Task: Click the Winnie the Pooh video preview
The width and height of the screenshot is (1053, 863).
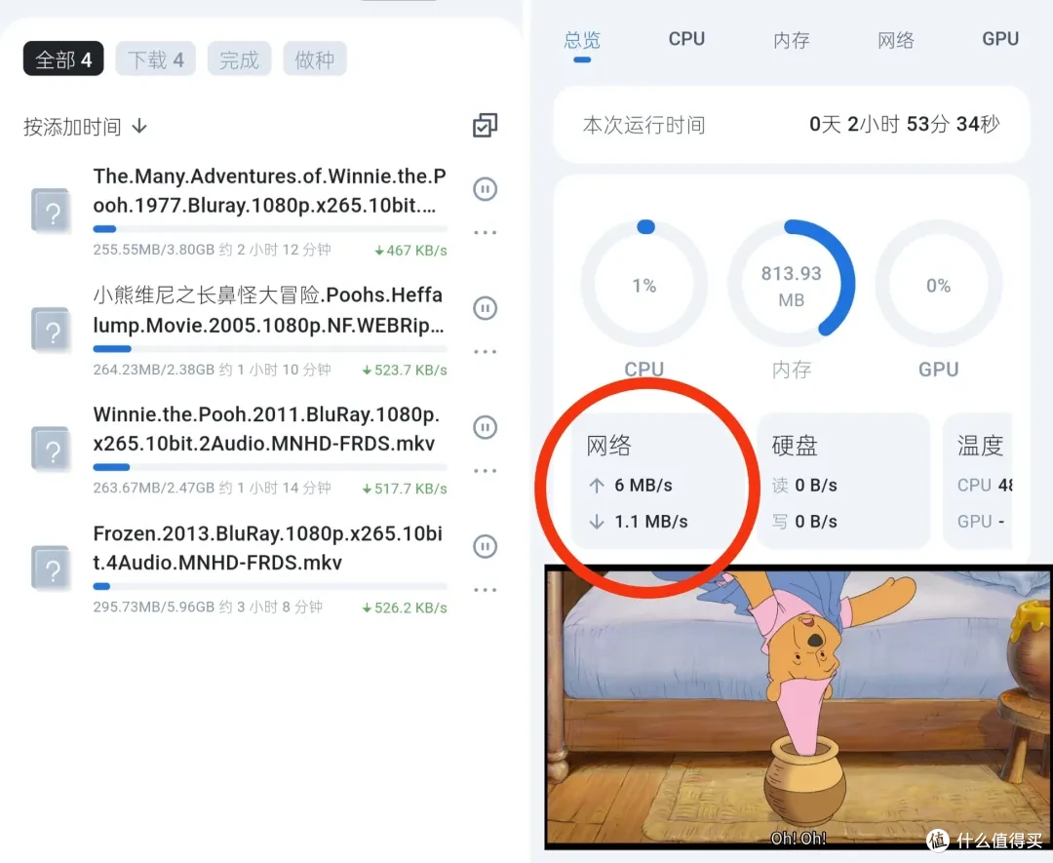Action: click(x=799, y=708)
